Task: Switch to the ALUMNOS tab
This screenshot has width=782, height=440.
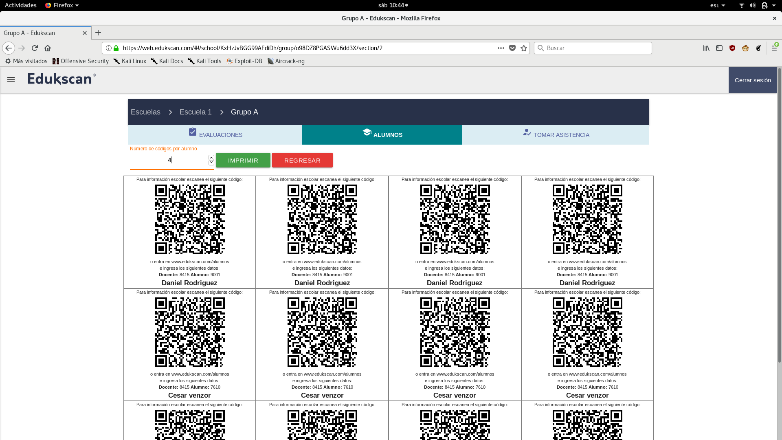Action: tap(382, 135)
